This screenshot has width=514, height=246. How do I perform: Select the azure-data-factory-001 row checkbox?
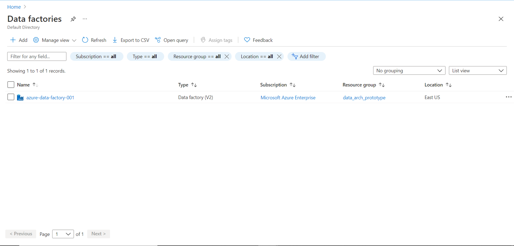(11, 97)
